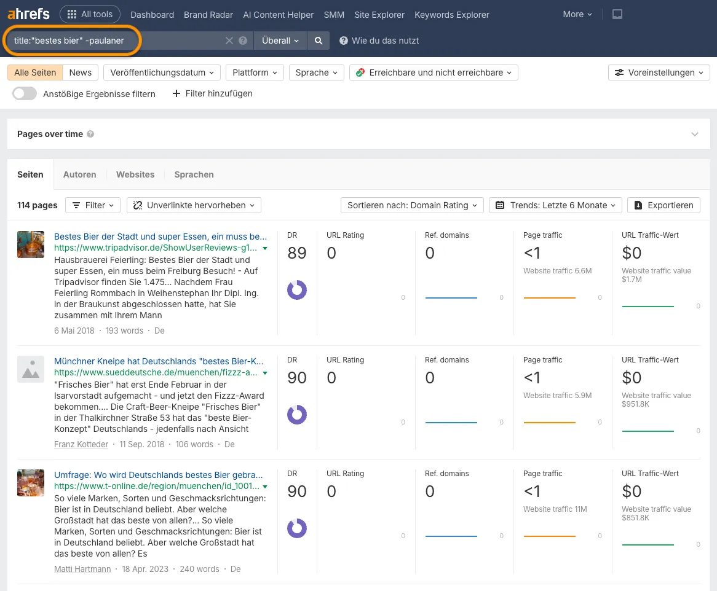
Task: Click the DR donut chart for tripadvisor result
Action: [297, 290]
